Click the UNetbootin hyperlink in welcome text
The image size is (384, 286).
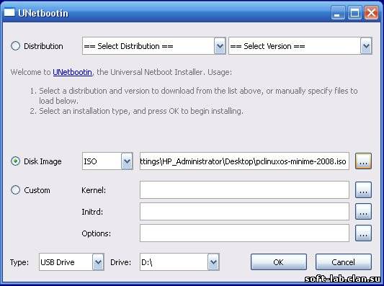pyautogui.click(x=73, y=72)
